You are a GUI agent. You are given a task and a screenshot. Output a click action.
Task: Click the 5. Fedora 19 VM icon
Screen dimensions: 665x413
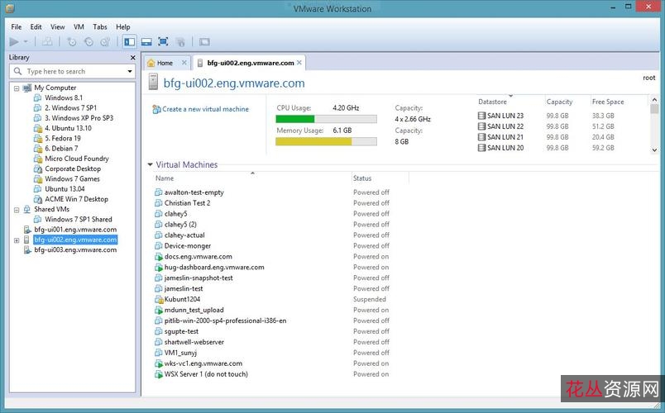pyautogui.click(x=38, y=138)
